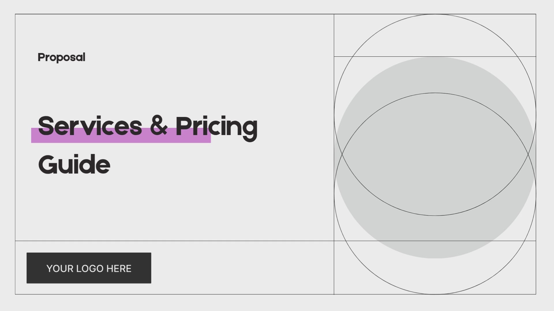Click the ampersand in the title
This screenshot has width=554, height=311.
click(x=158, y=126)
